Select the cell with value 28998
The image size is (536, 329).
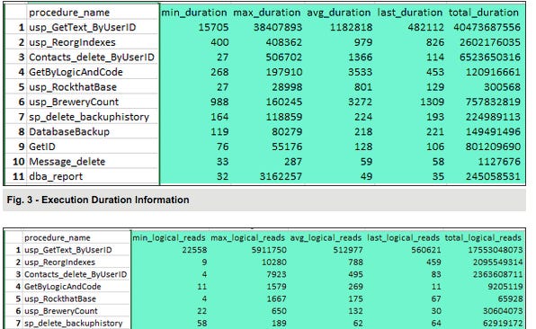pos(287,87)
